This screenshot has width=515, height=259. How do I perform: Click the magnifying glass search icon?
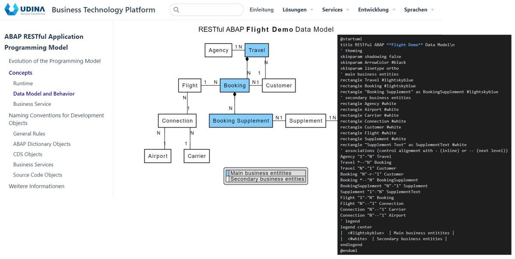(x=176, y=9)
